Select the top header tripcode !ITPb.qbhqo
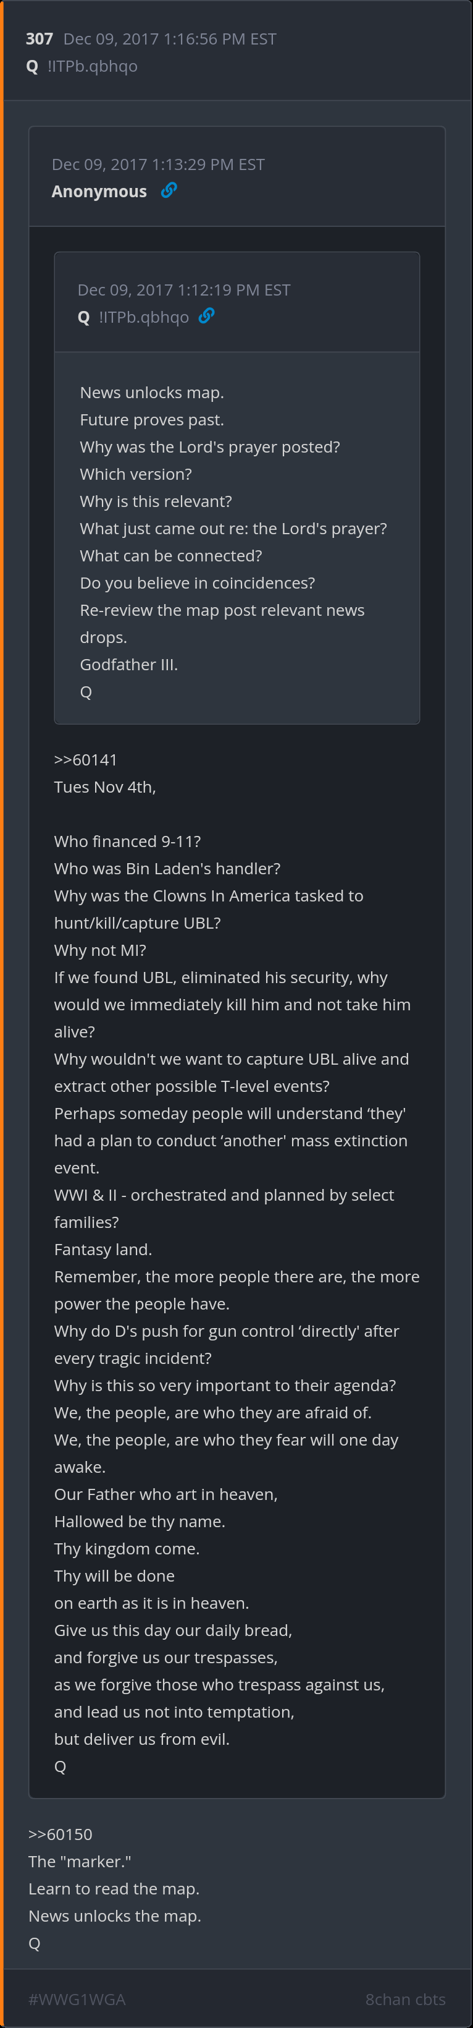473x2028 pixels. (x=92, y=66)
